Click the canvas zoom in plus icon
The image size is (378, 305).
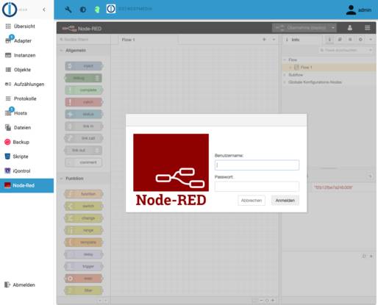273,300
